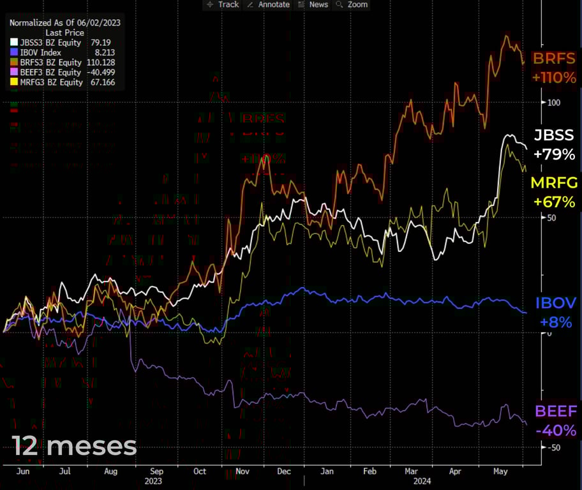
Task: Click the "Last Price" legend heading
Action: click(65, 33)
